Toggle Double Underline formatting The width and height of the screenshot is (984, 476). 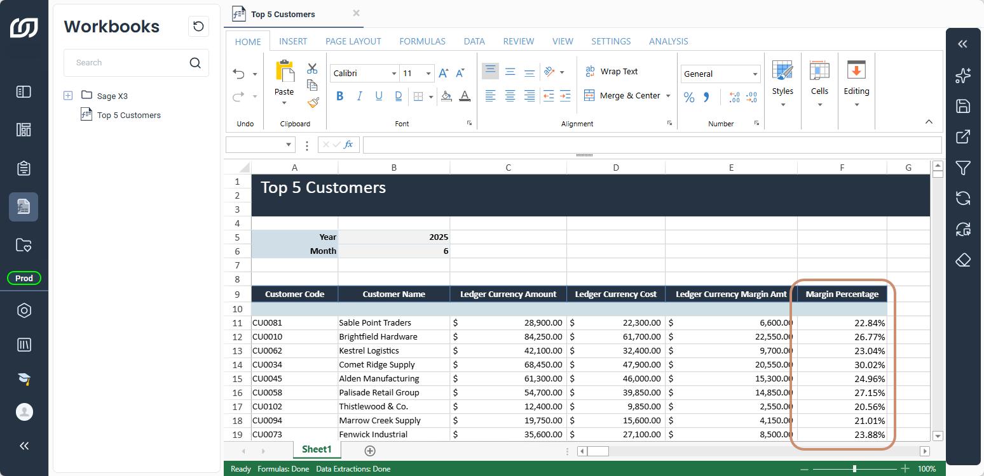pos(399,96)
